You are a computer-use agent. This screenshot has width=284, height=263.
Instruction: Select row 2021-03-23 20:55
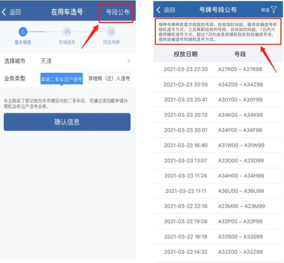click(218, 84)
